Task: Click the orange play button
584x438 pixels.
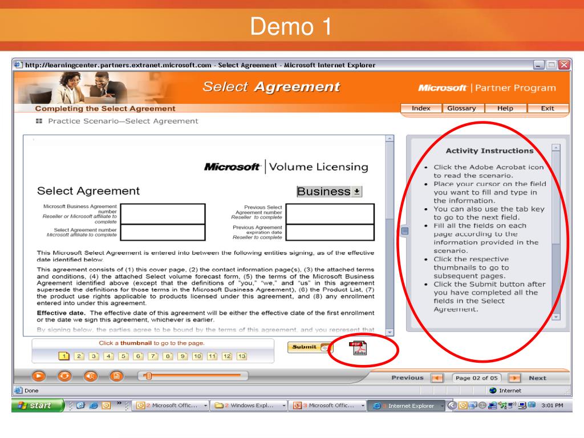Action: coord(38,376)
